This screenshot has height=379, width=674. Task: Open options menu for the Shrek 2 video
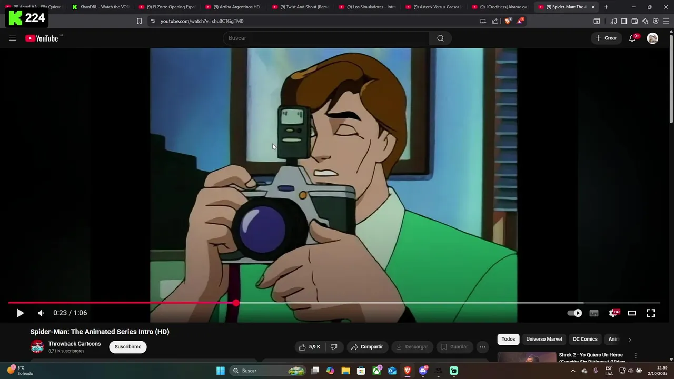coord(636,356)
